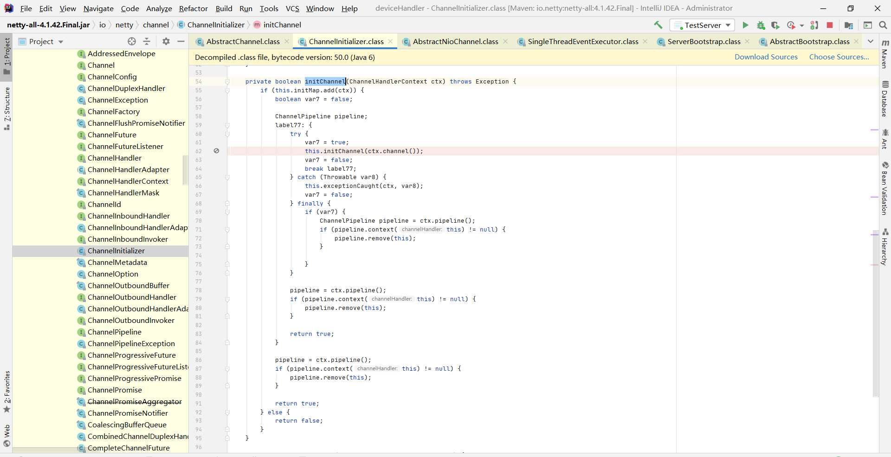This screenshot has width=891, height=457.
Task: Click the channel breadcrumb segment
Action: pos(155,25)
